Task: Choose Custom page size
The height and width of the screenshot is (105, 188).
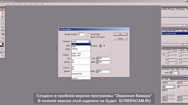Action: (81, 78)
